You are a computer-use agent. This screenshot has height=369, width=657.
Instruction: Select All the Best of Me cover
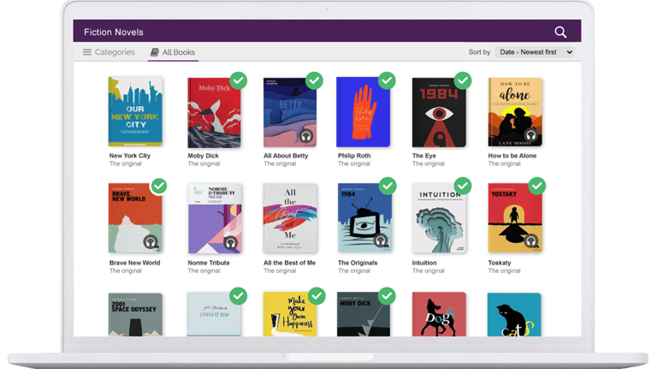pyautogui.click(x=290, y=218)
